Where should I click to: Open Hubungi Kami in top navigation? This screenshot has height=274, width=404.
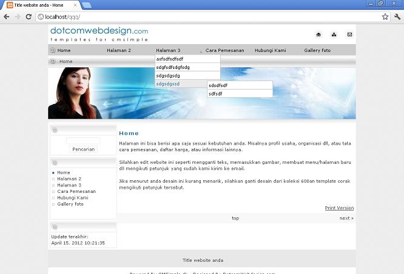tap(271, 50)
